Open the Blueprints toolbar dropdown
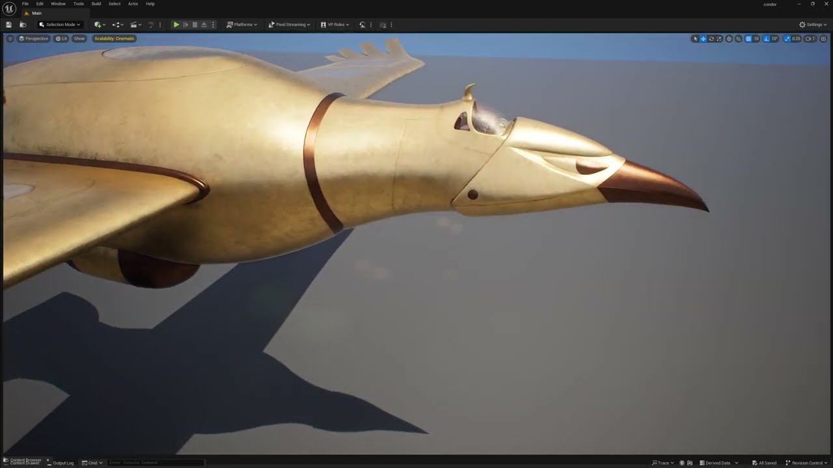This screenshot has width=833, height=468. [x=118, y=25]
